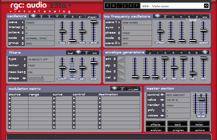The width and height of the screenshot is (217, 140).
Task: Switch to LFO tab 3
Action: [173, 17]
